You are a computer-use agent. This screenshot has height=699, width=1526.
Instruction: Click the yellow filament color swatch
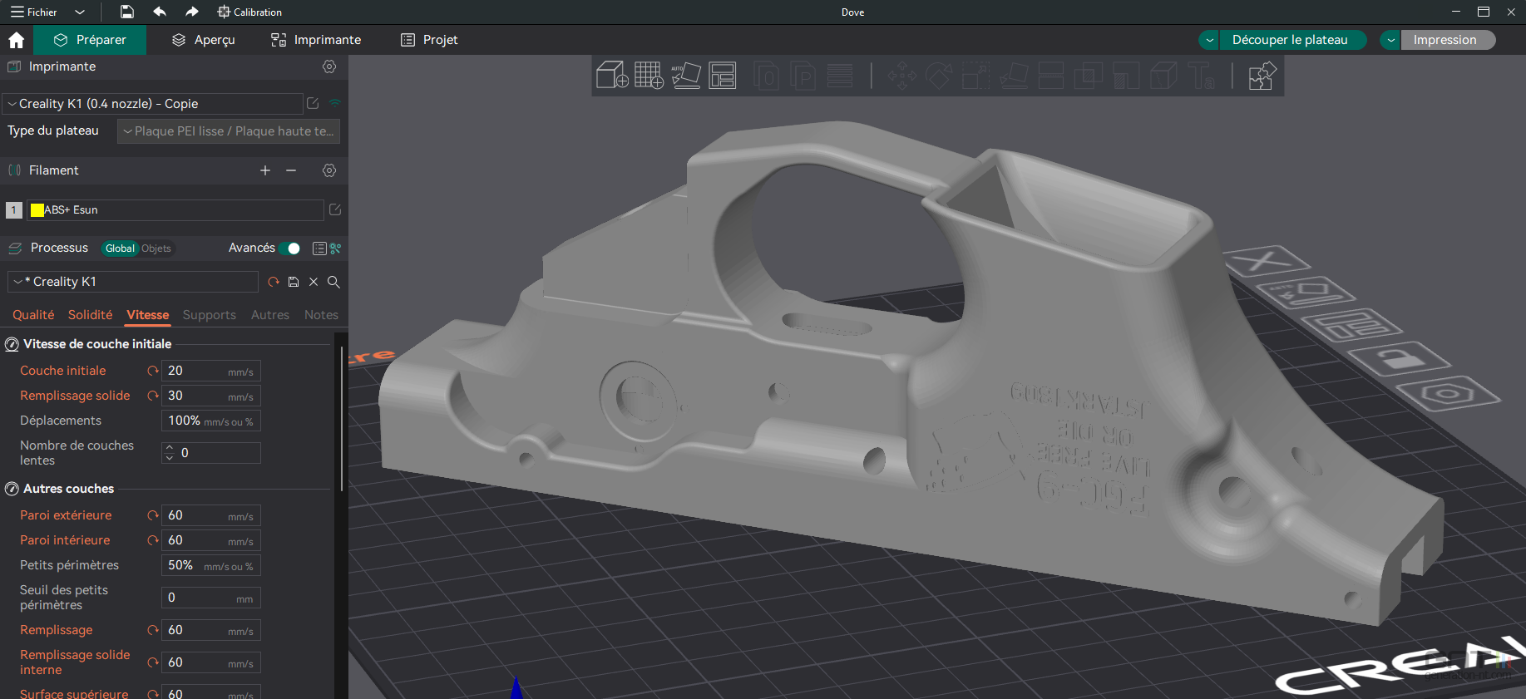(37, 210)
